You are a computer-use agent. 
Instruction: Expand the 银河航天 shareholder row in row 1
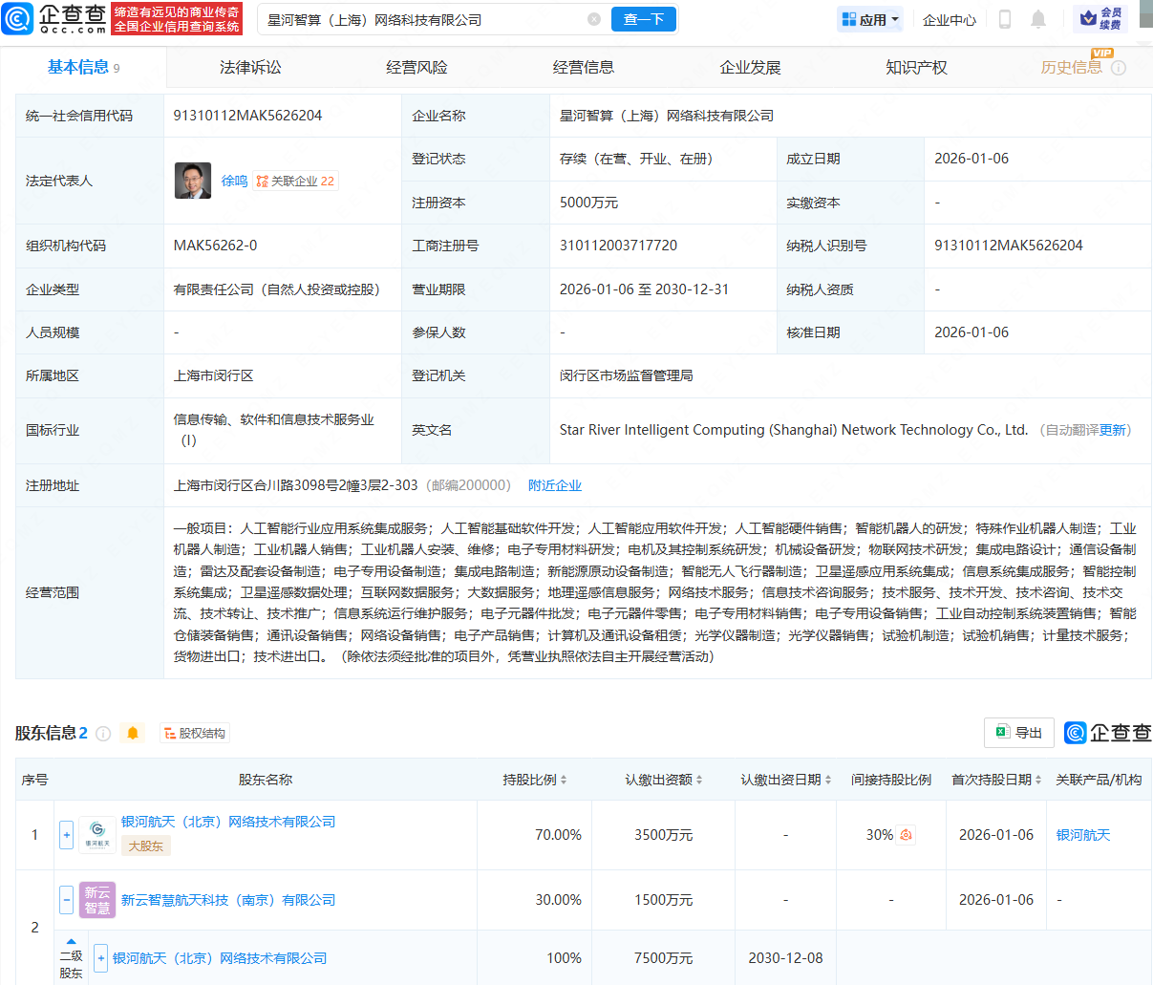67,835
